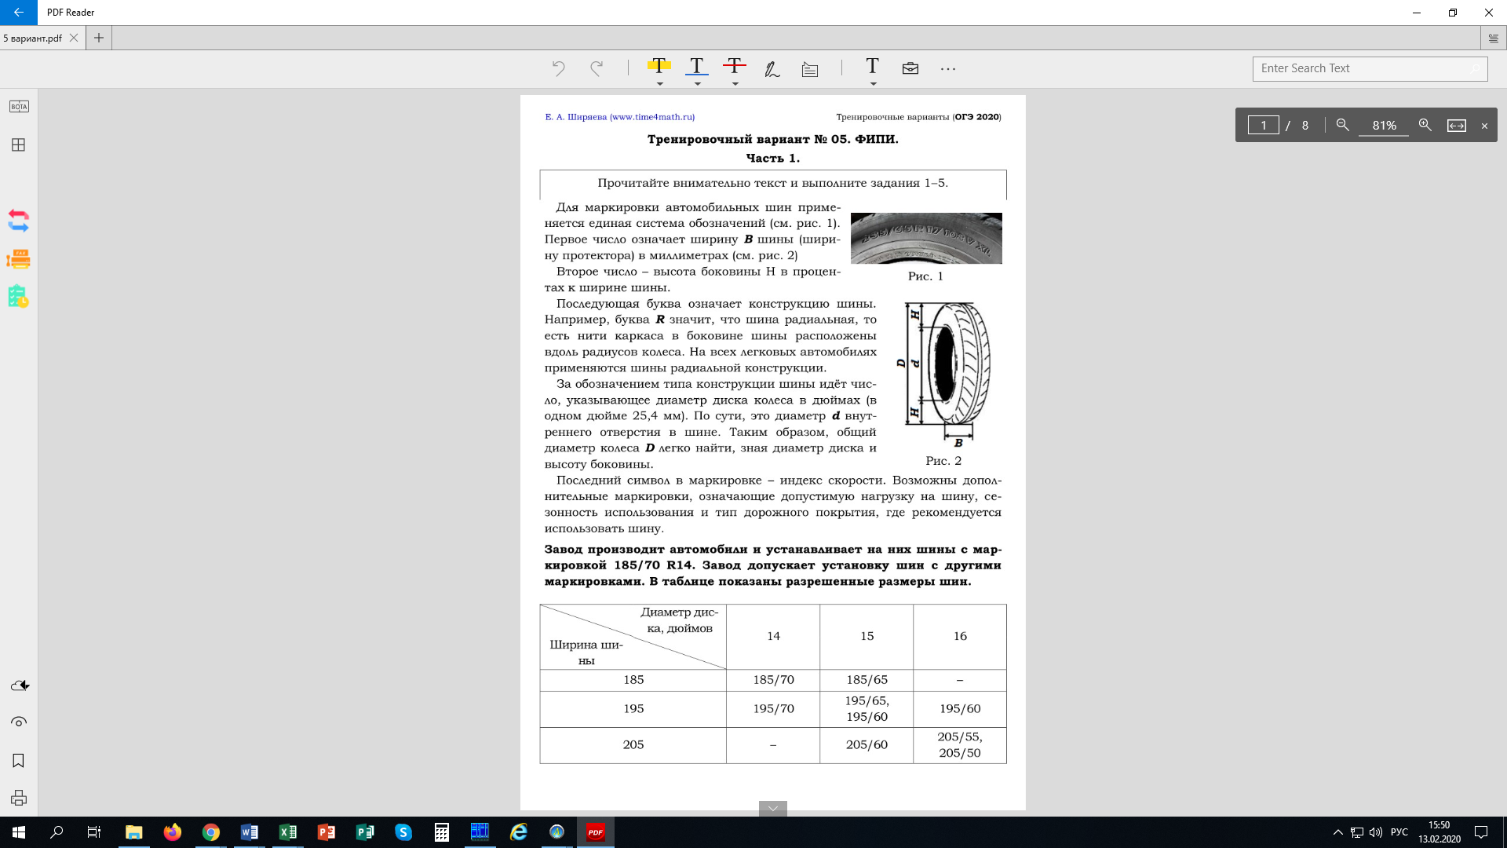The height and width of the screenshot is (848, 1507).
Task: Open the highlight color dropdown arrow
Action: pos(659,83)
